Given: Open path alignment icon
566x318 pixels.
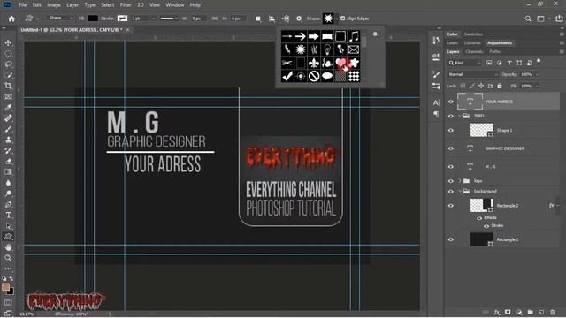Looking at the screenshot, I should pos(272,19).
